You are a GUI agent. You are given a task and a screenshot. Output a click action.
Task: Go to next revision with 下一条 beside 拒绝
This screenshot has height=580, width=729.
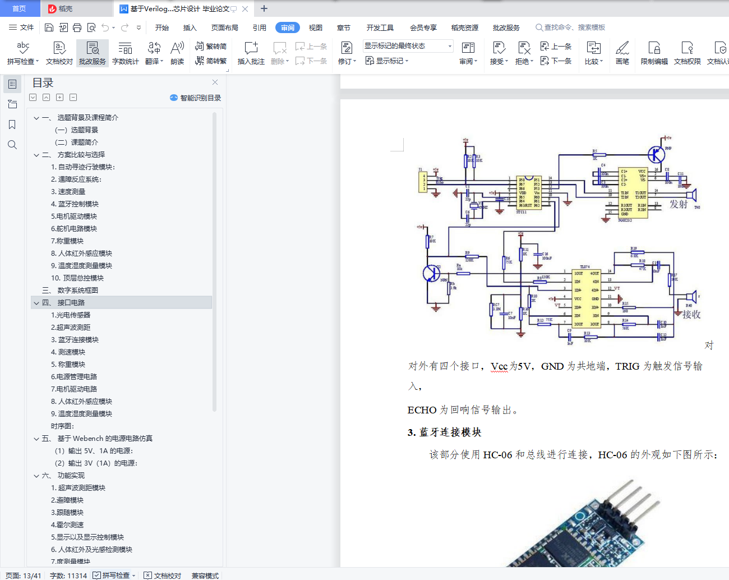(556, 61)
